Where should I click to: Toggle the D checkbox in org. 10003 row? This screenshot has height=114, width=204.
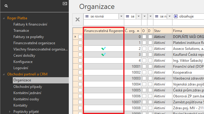tap(150, 78)
